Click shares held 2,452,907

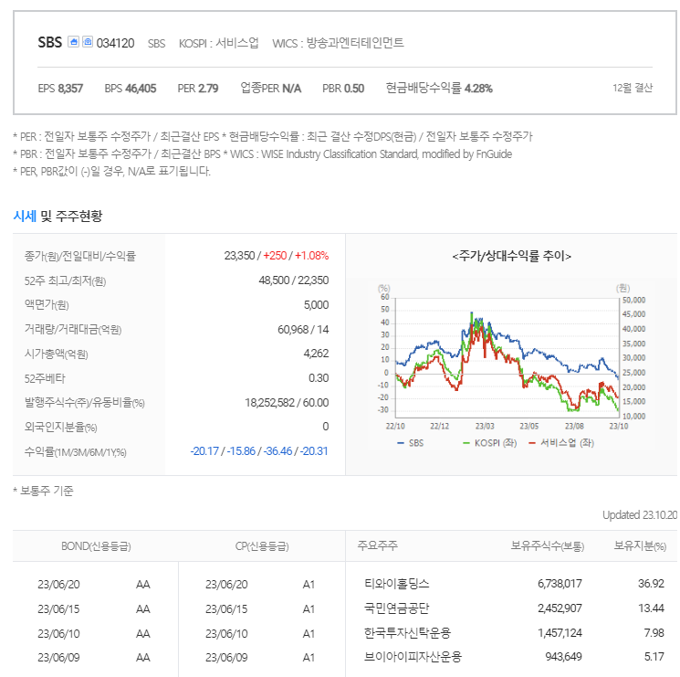[560, 608]
